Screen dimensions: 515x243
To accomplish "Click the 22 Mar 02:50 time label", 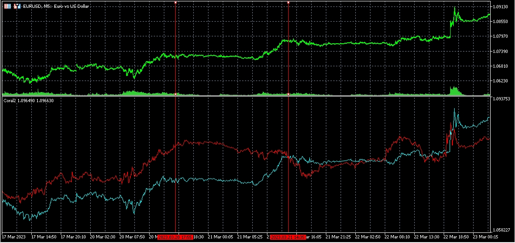I will point(368,237).
